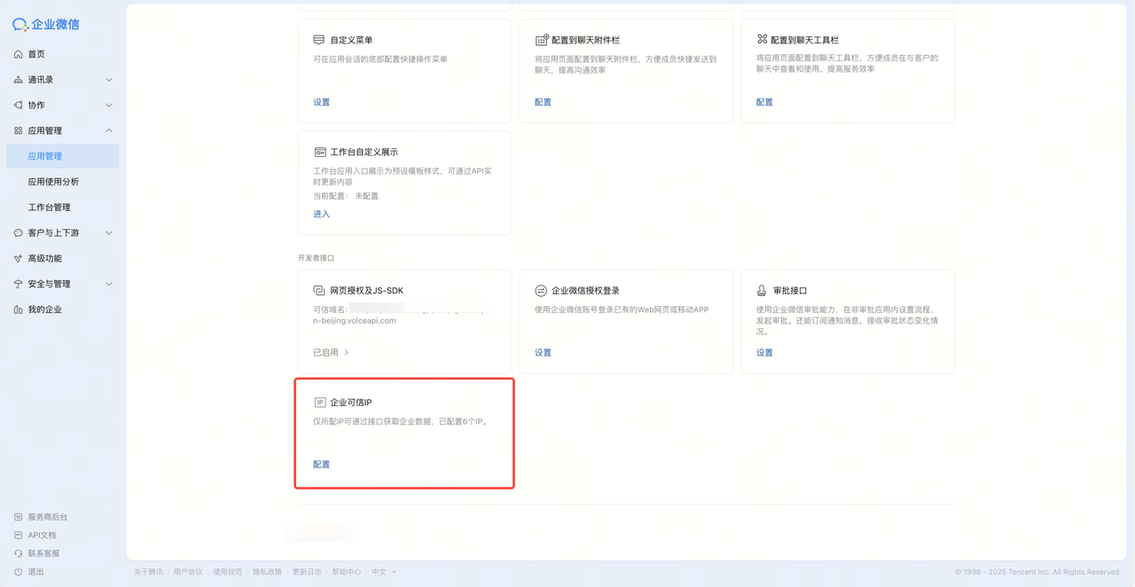Viewport: 1135px width, 587px height.
Task: Click the 我的企业 building icon
Action: pos(18,309)
